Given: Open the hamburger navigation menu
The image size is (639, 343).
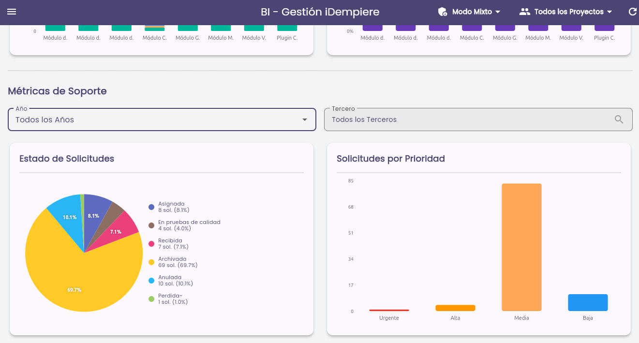Looking at the screenshot, I should (x=12, y=12).
